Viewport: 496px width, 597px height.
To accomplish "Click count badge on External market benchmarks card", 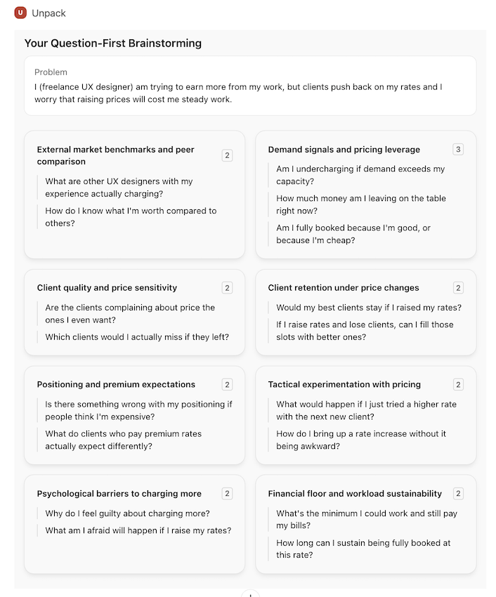I will pyautogui.click(x=227, y=155).
